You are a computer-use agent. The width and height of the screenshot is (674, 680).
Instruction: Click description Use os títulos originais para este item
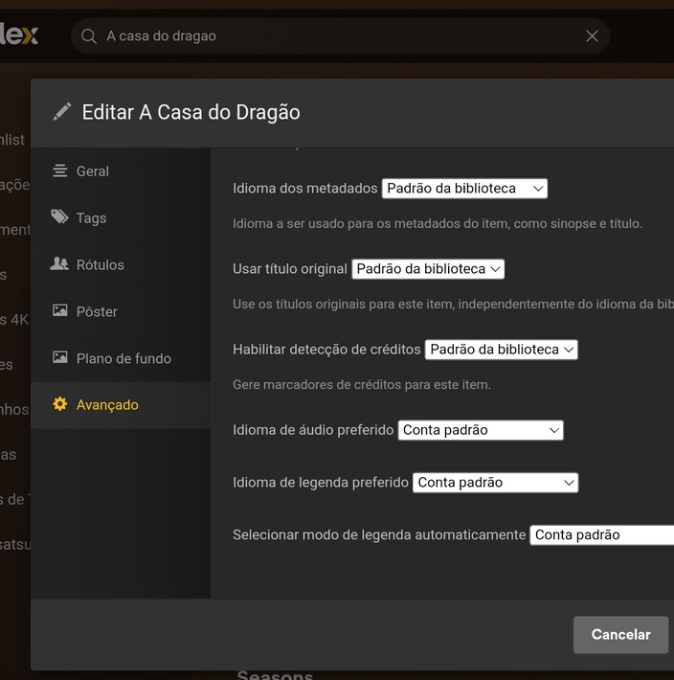pyautogui.click(x=454, y=304)
